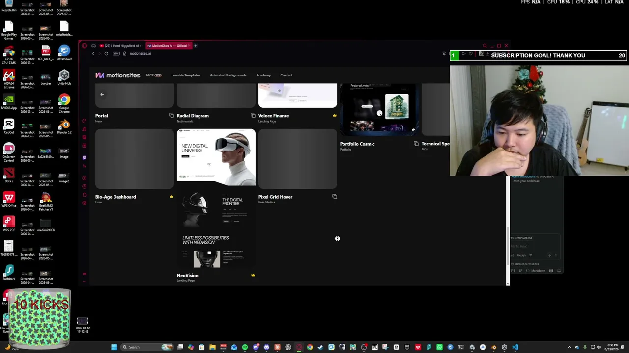Open the motionsites logo home link
629x353 pixels.
coord(117,75)
